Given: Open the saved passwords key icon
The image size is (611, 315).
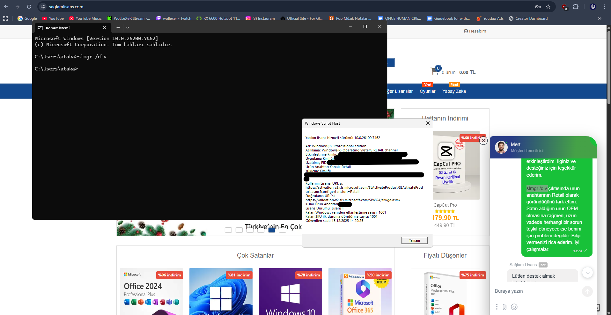Looking at the screenshot, I should [x=538, y=7].
